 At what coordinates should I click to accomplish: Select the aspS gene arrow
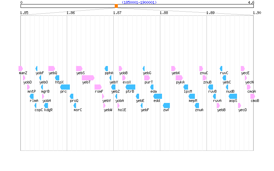tap(233, 96)
